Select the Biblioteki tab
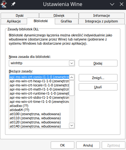The image size is (126, 150). (41, 21)
